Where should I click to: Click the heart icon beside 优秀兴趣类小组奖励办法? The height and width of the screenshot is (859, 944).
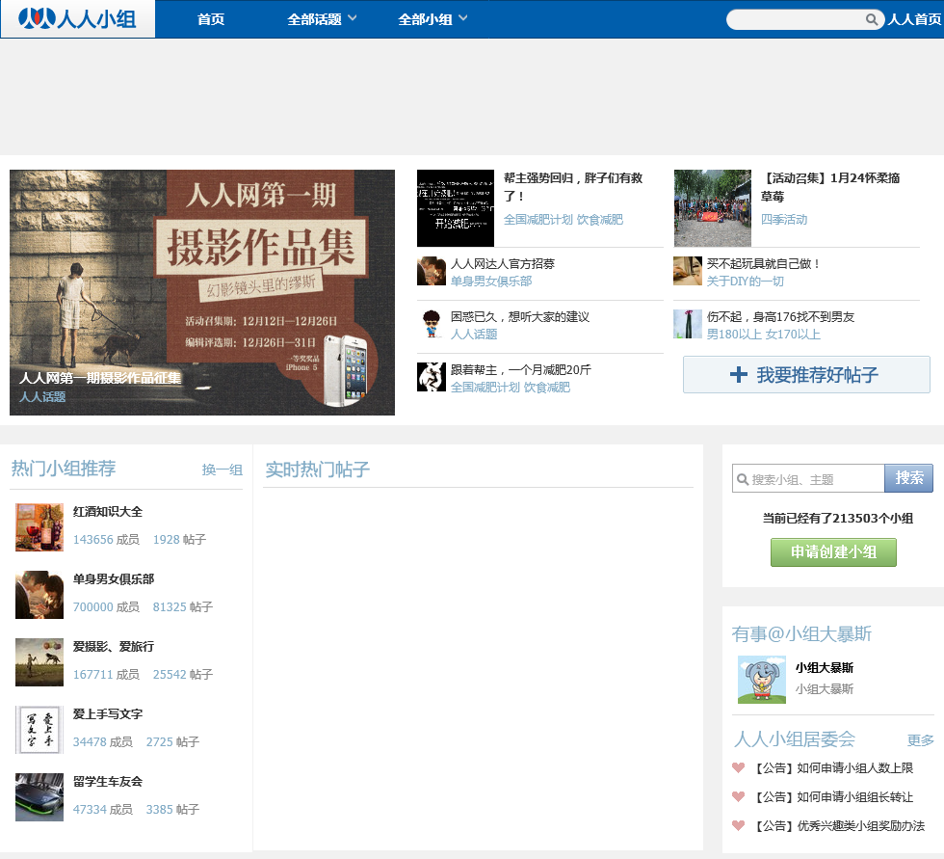pos(738,825)
